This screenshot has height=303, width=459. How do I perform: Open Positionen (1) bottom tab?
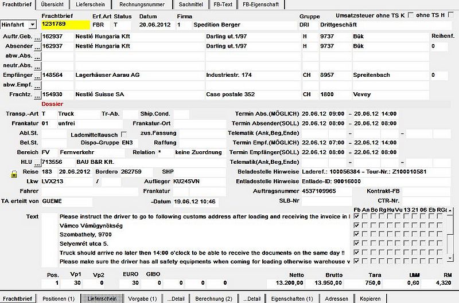click(59, 298)
